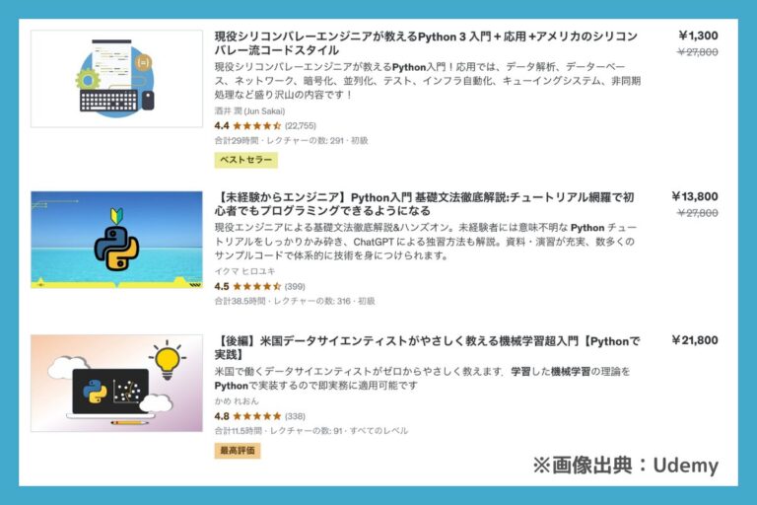Screen dimensions: 757x505
Task: Click the title of the 後編 機械学習超入門 course
Action: [x=427, y=347]
